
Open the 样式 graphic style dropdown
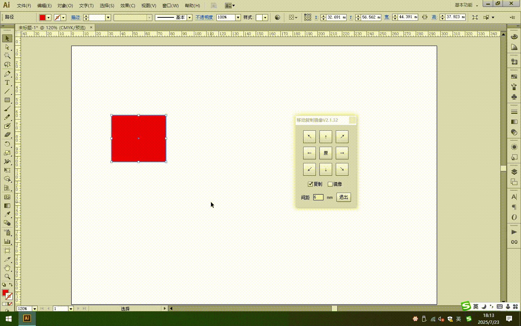(265, 17)
